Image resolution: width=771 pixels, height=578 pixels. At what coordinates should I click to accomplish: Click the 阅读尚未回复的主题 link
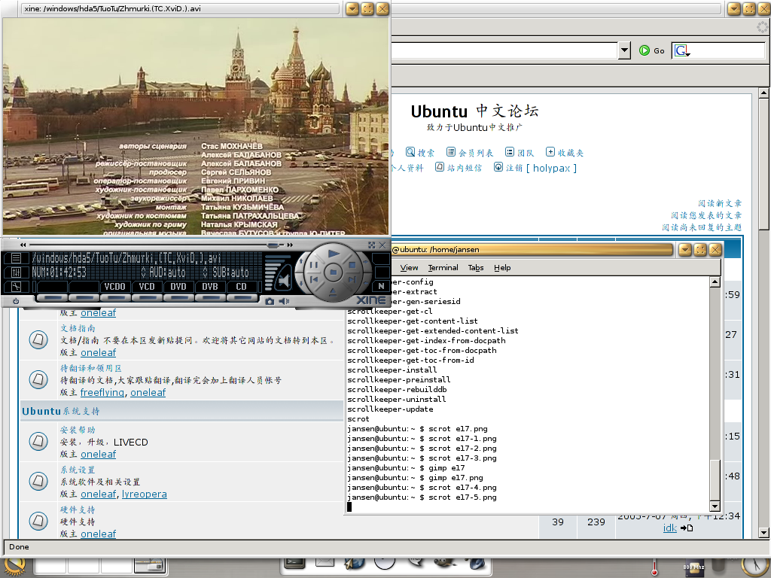click(x=702, y=227)
